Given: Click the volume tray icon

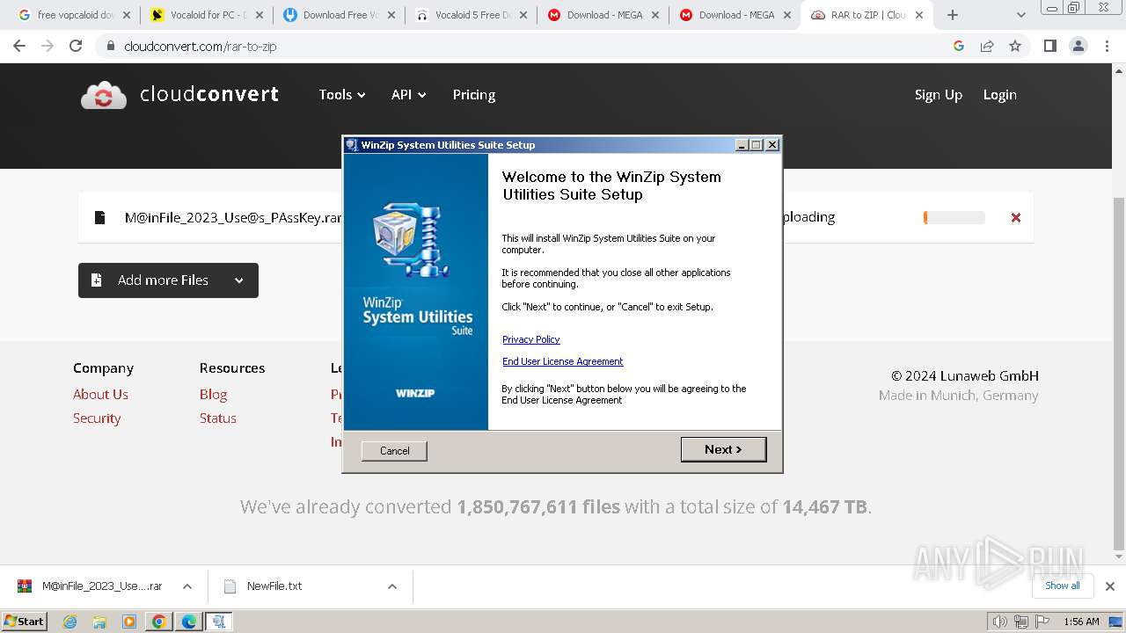Looking at the screenshot, I should pos(1000,622).
